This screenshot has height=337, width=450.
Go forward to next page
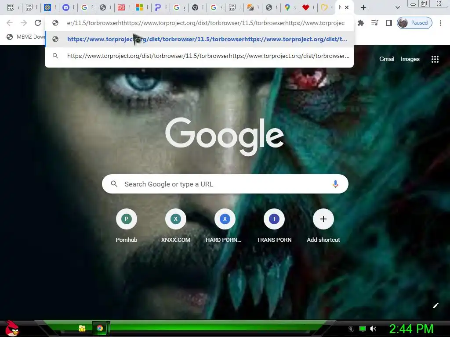(x=24, y=23)
